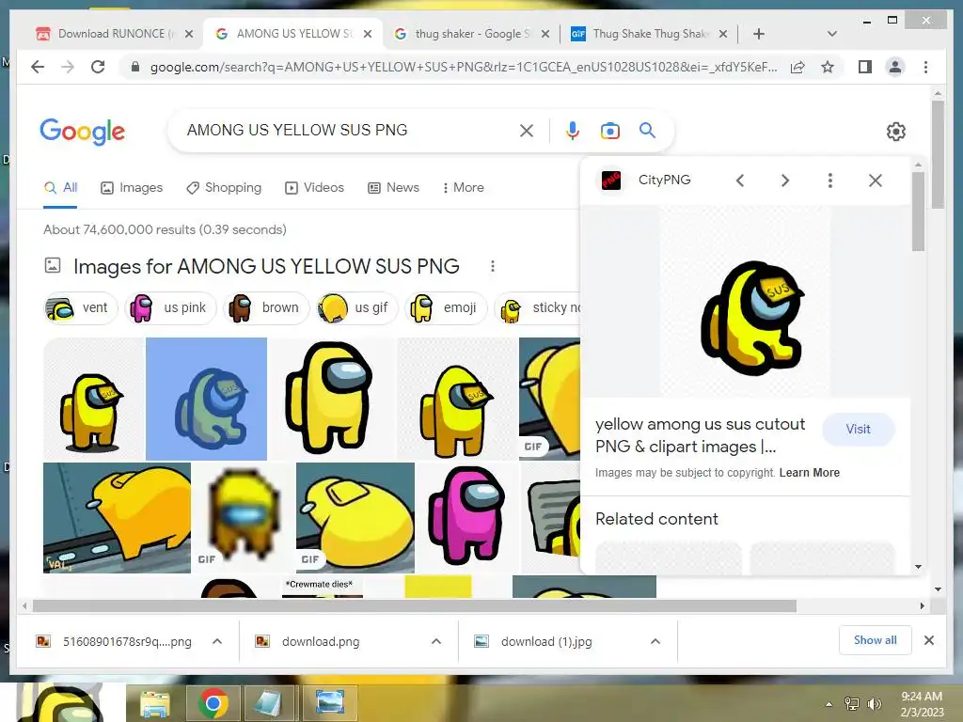
Task: Close the downloads bar
Action: click(x=928, y=640)
